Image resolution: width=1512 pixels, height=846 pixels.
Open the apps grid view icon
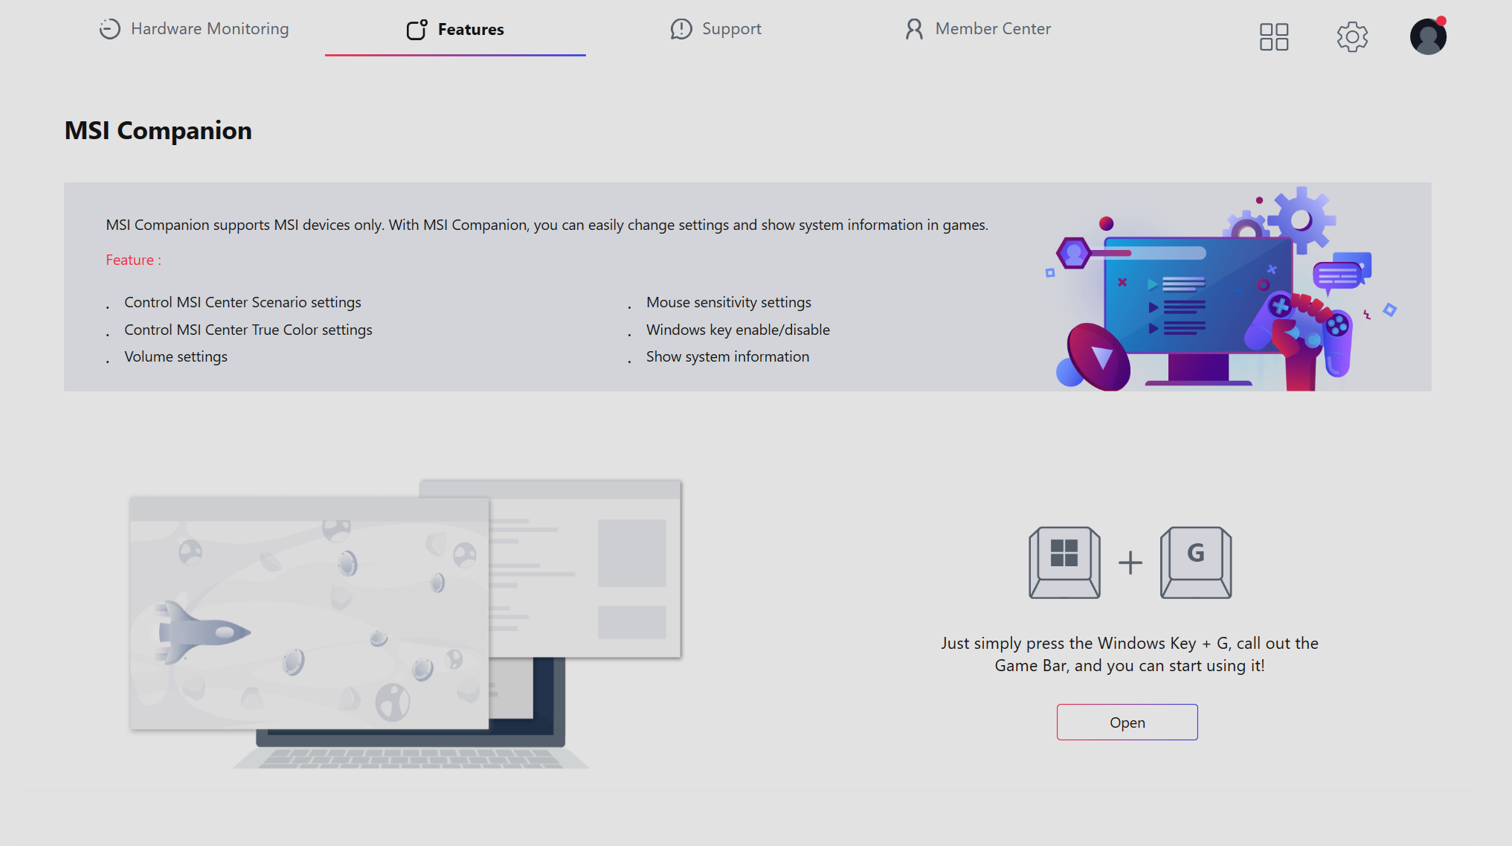coord(1274,36)
